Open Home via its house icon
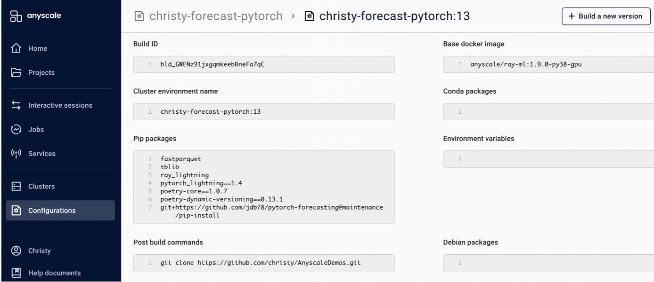654x282 pixels. pos(16,48)
